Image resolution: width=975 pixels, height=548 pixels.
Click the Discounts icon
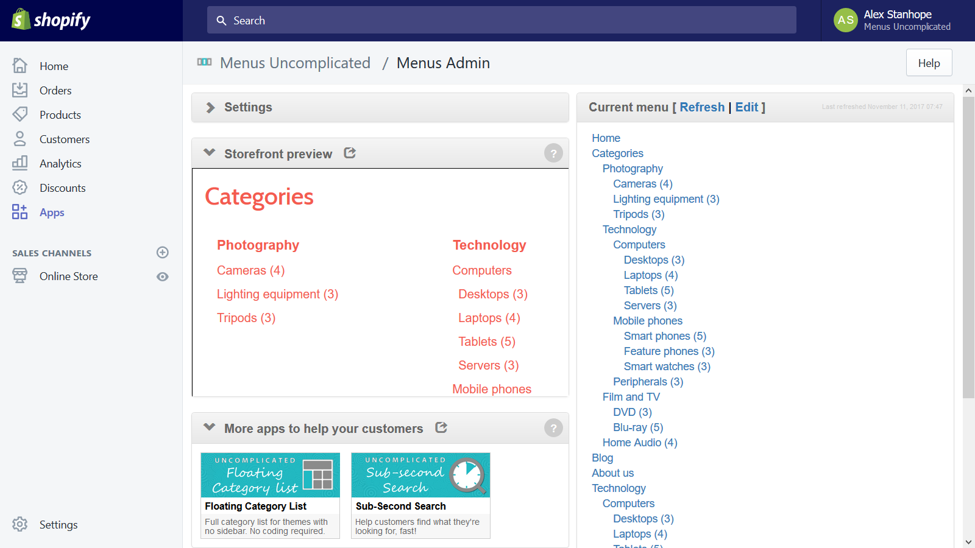[x=20, y=188]
